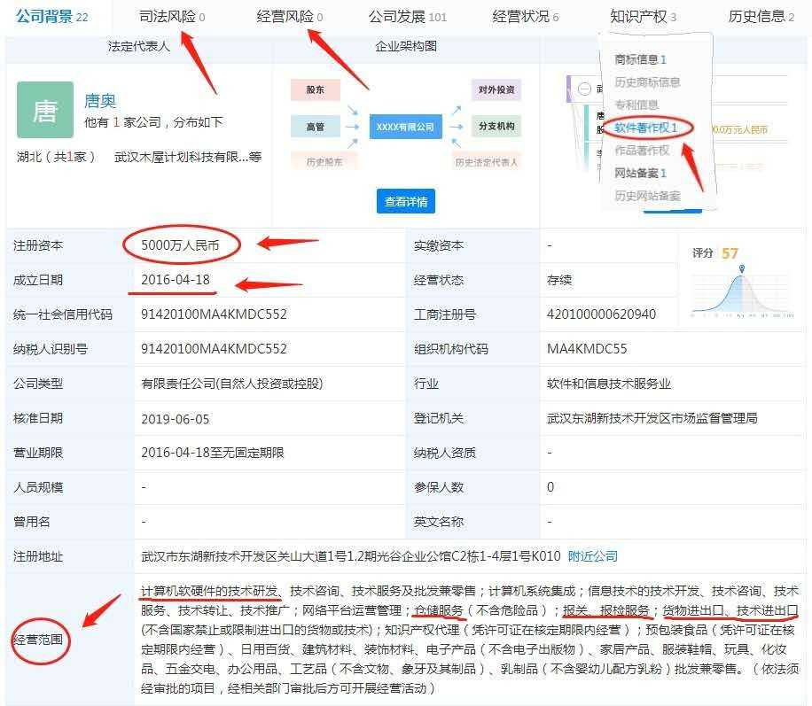Click the 分支机构 box in structure diagram
This screenshot has width=812, height=706.
pyautogui.click(x=496, y=127)
